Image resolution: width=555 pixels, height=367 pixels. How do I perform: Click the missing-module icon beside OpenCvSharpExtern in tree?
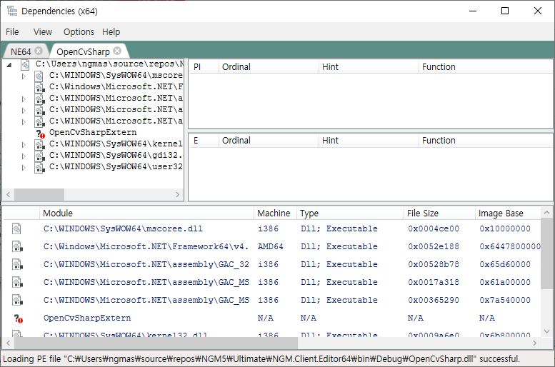coord(40,134)
